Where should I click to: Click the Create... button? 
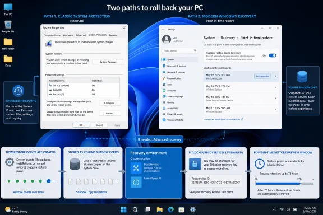[110, 113]
